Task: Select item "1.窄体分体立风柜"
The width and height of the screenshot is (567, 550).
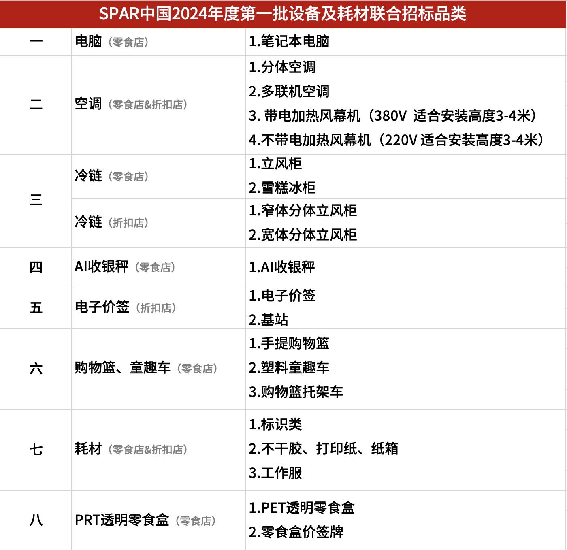Action: tap(303, 211)
